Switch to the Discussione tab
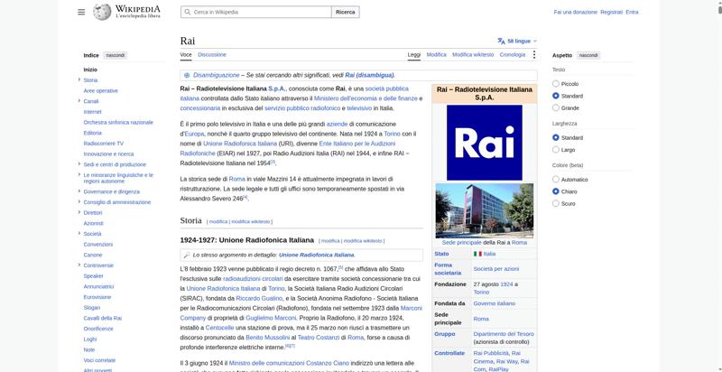722x372 pixels. click(x=212, y=55)
